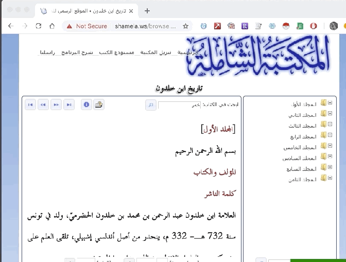Click the folder icon of المجلد الأول
The image size is (346, 262).
pyautogui.click(x=323, y=103)
